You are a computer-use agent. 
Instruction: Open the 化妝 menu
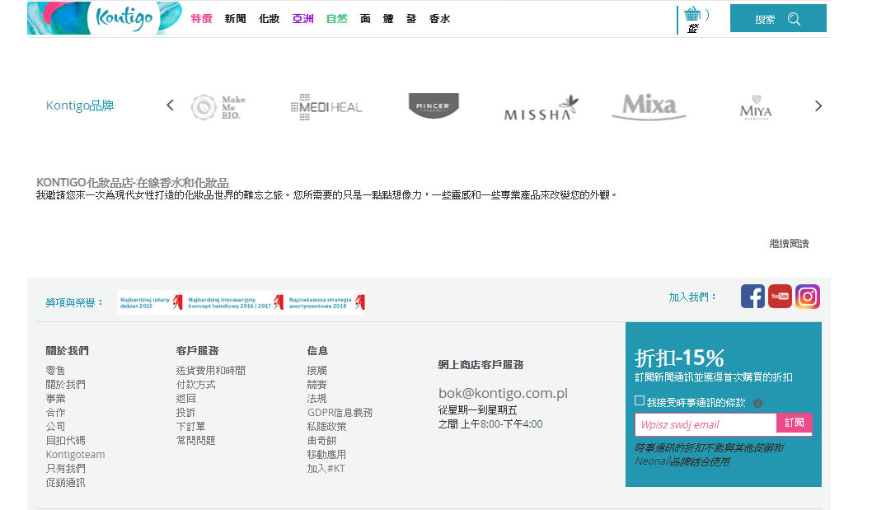click(x=270, y=19)
